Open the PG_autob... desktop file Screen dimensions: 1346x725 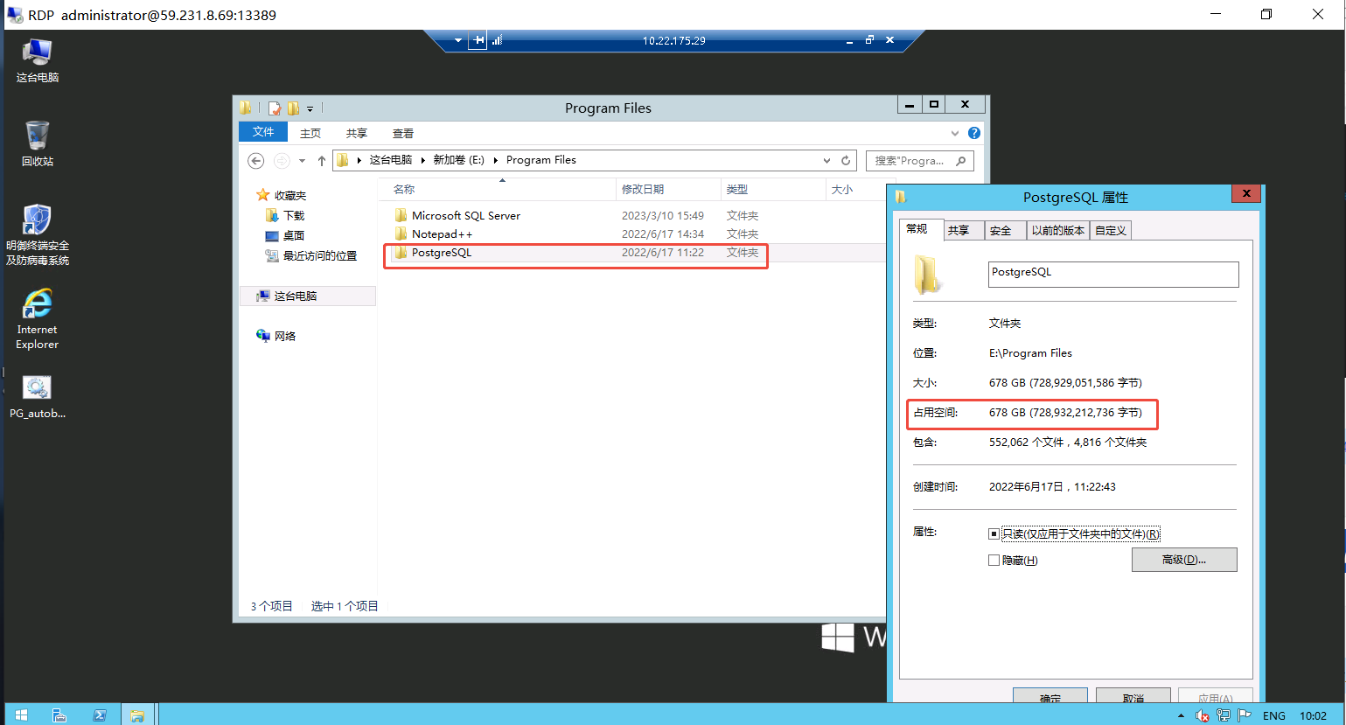37,397
